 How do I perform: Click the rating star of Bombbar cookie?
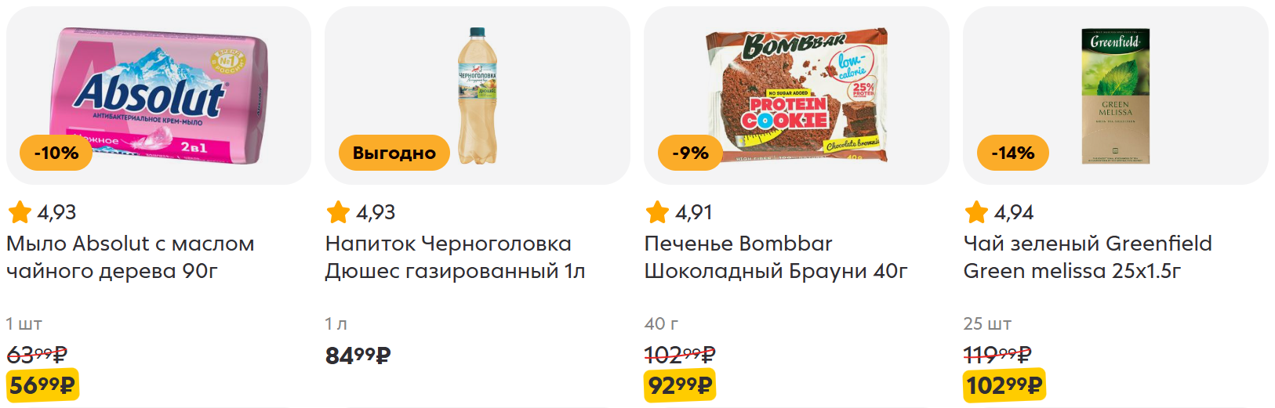tap(657, 212)
